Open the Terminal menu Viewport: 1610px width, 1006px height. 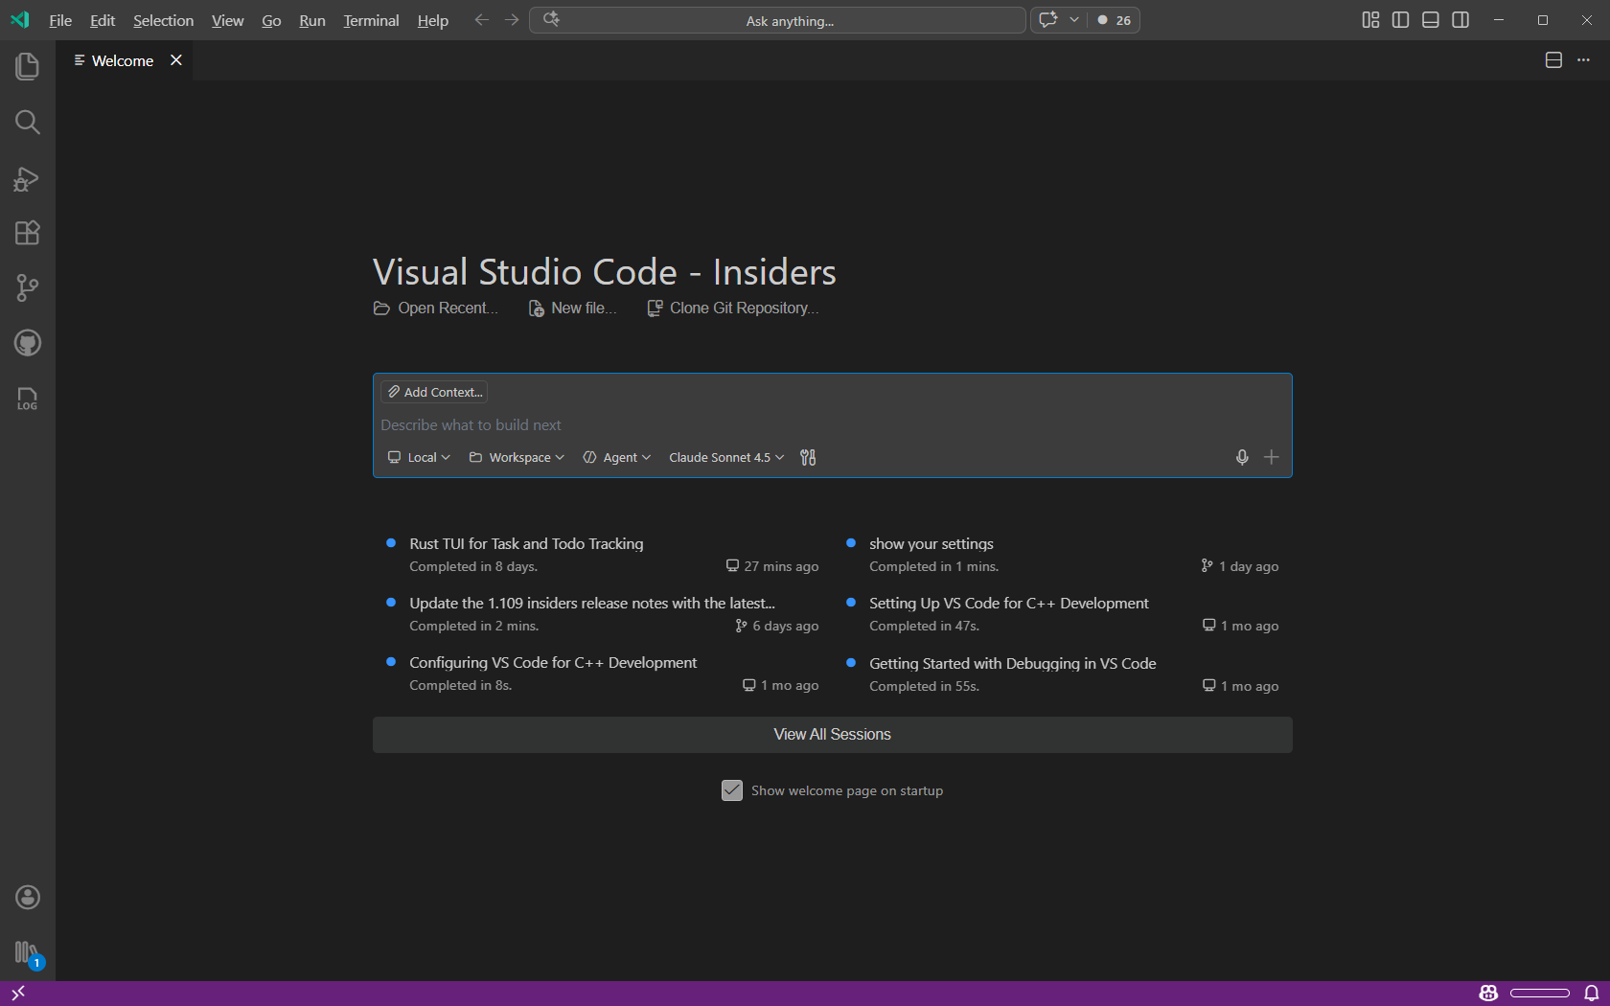click(x=370, y=20)
